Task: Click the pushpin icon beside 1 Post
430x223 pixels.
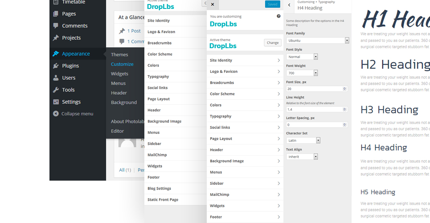Action: [122, 31]
